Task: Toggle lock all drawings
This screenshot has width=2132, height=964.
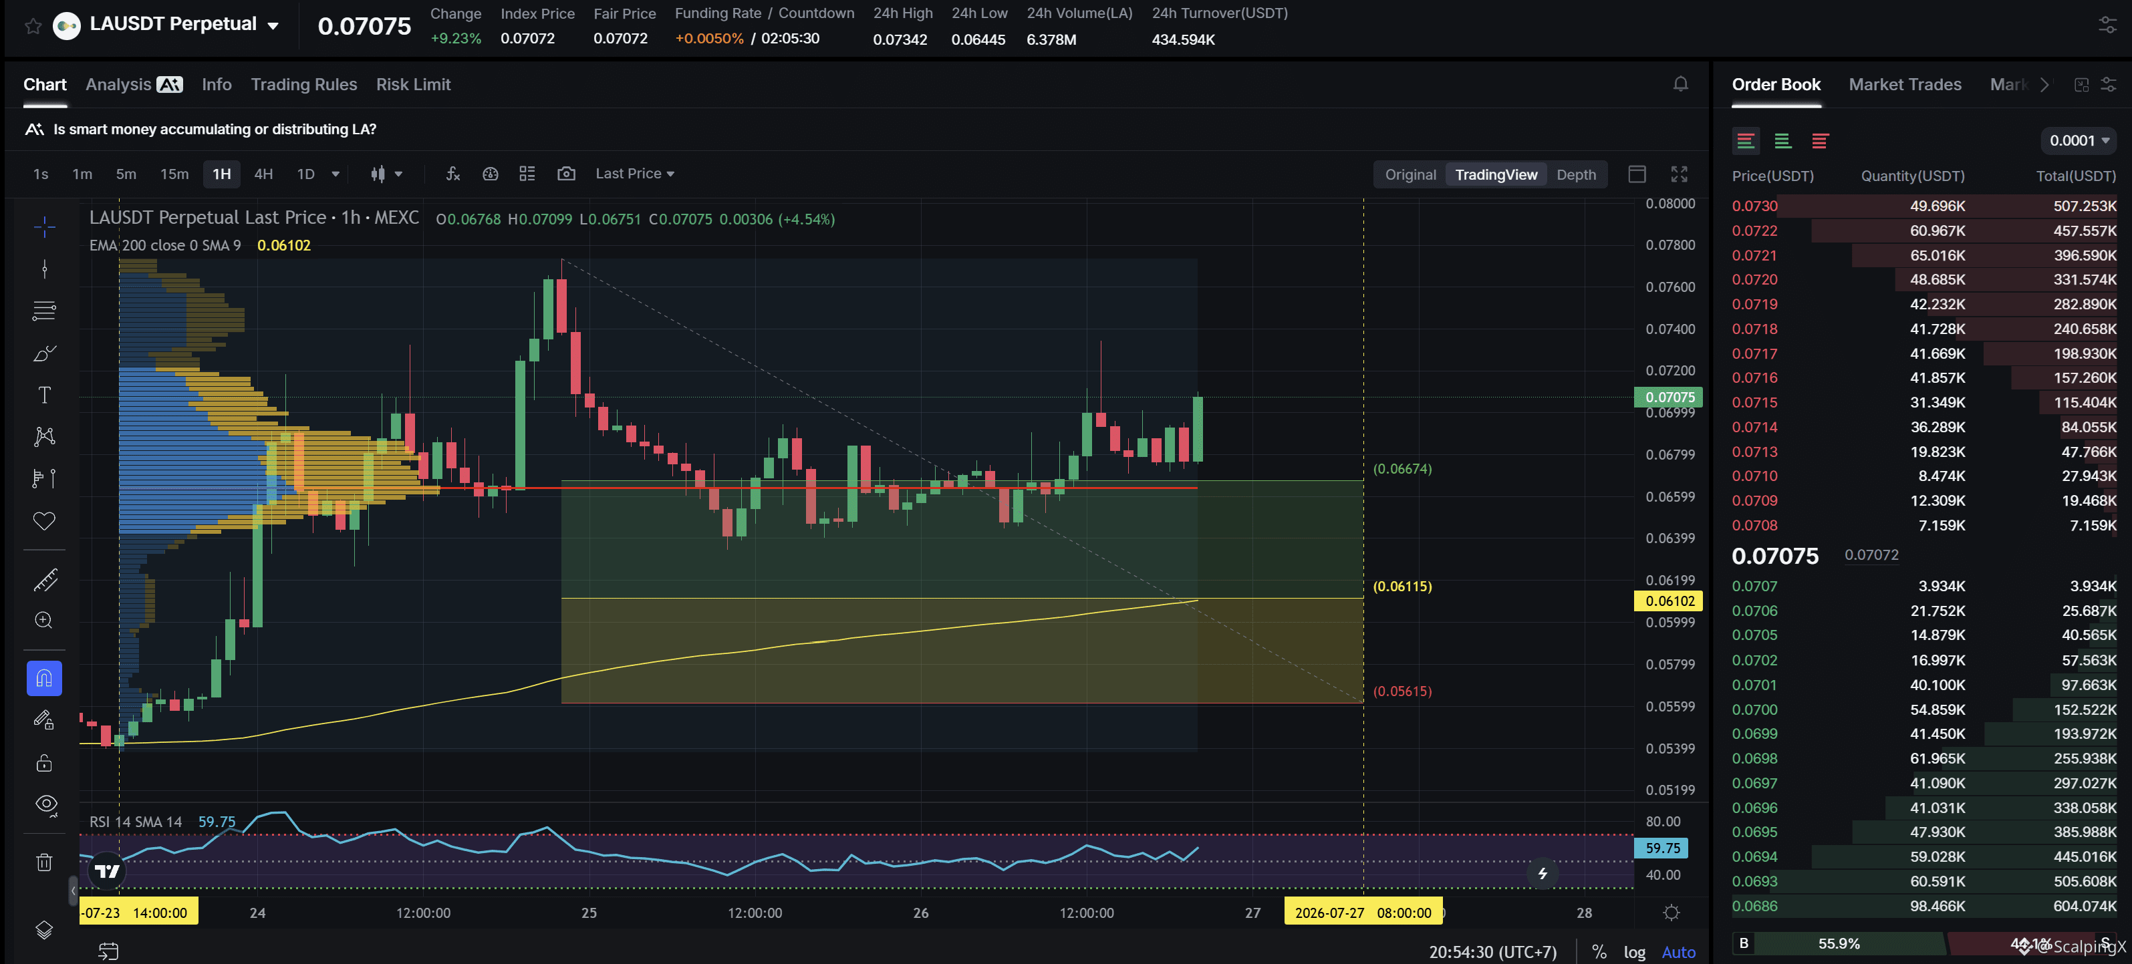Action: [x=45, y=762]
